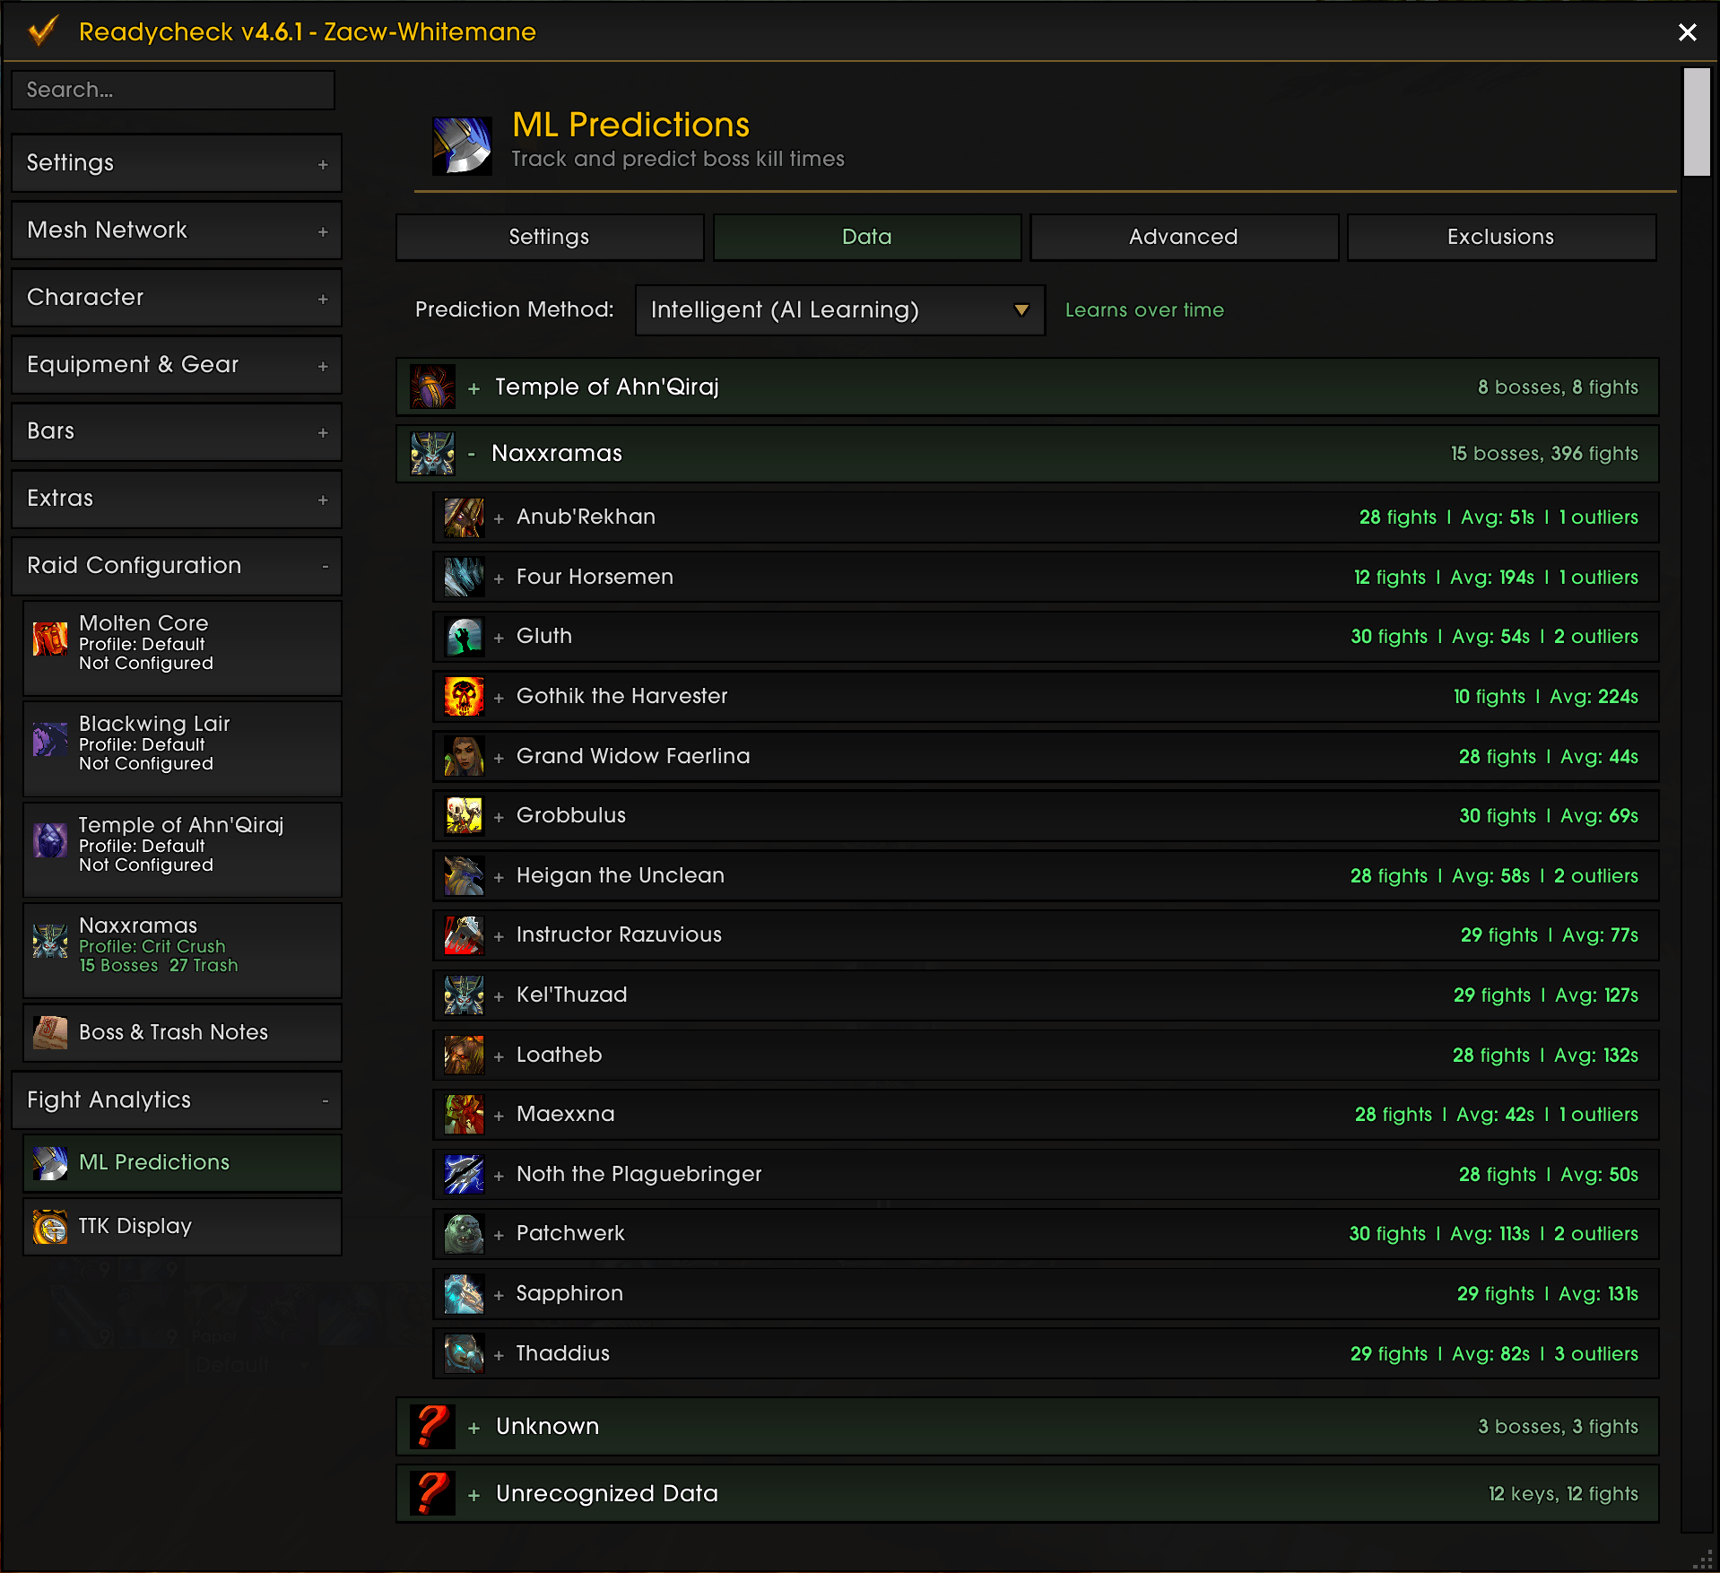Click the TTK Display sidebar icon
Viewport: 1720px width, 1573px height.
(x=50, y=1227)
